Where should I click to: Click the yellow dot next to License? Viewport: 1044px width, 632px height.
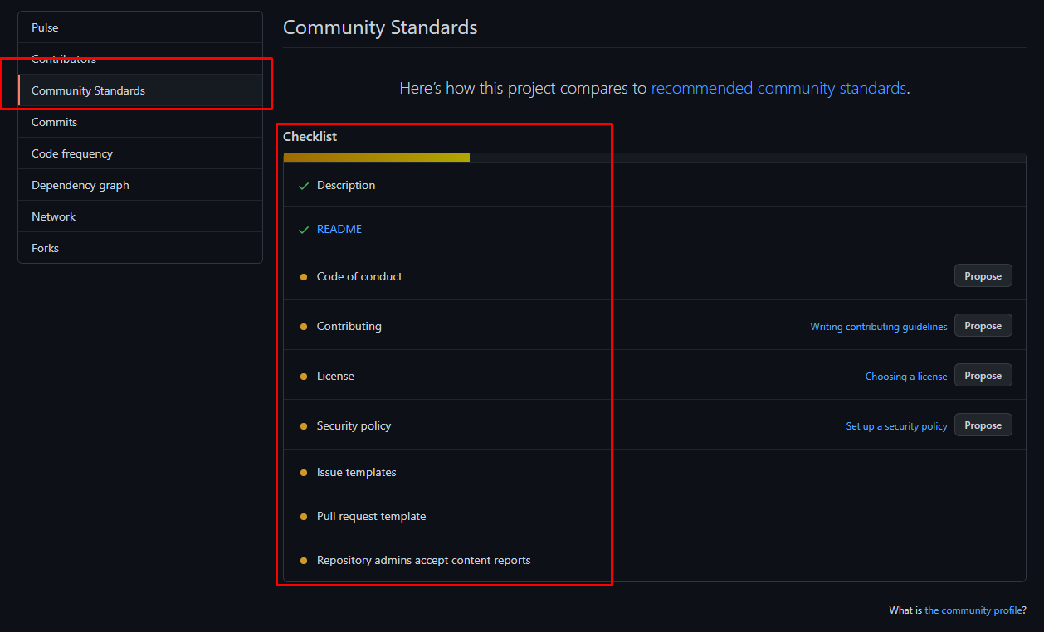coord(304,377)
